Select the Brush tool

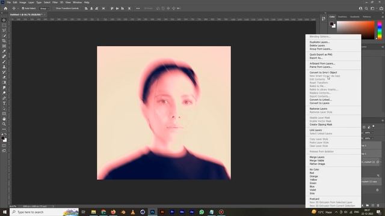click(4, 62)
